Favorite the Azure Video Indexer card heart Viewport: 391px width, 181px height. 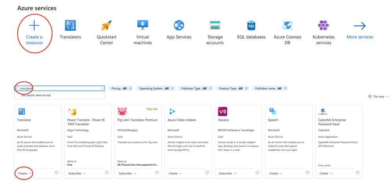[207, 173]
